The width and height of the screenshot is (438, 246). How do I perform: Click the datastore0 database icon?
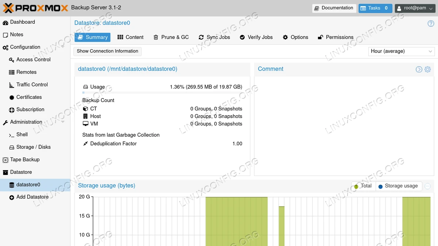pos(12,185)
